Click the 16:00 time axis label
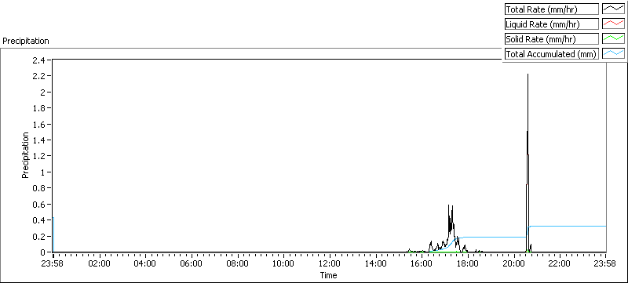The width and height of the screenshot is (628, 283). (x=422, y=263)
